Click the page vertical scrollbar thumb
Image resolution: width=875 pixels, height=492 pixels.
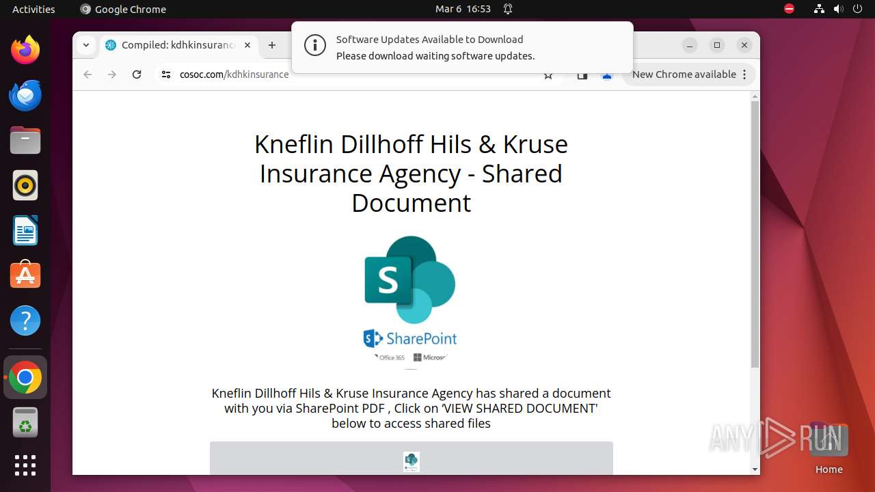pyautogui.click(x=755, y=234)
